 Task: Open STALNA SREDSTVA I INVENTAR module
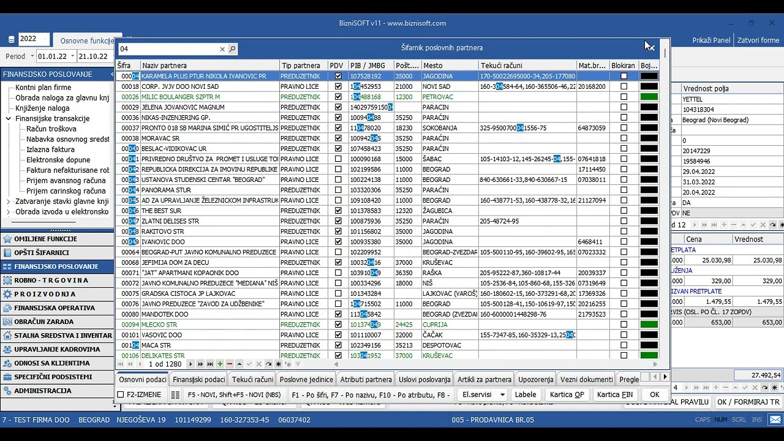pos(57,335)
